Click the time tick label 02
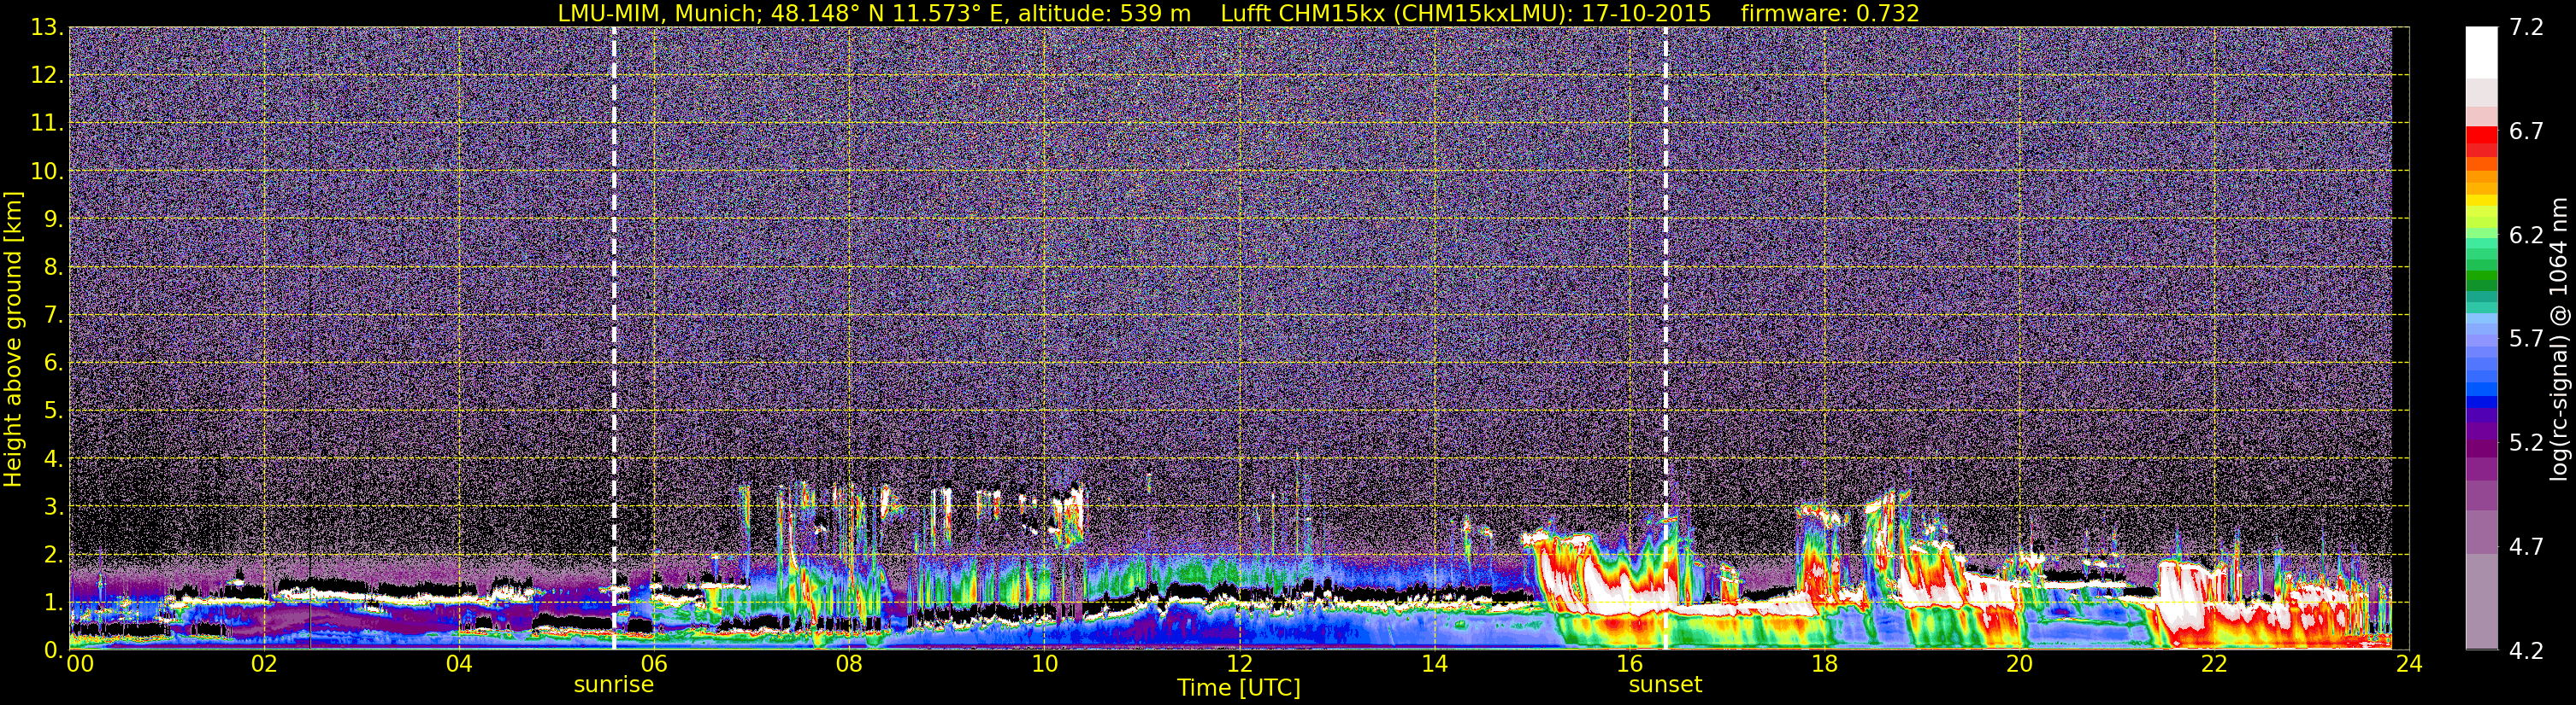 coord(263,664)
